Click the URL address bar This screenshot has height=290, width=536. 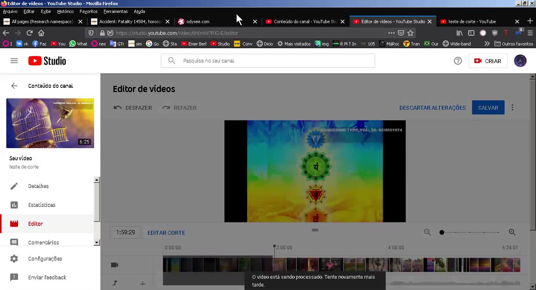click(x=251, y=33)
